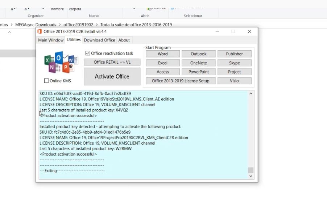Click MEGAsync Downloads in Explorer breadcrumb
Screen dimensions: 327x207
point(36,25)
